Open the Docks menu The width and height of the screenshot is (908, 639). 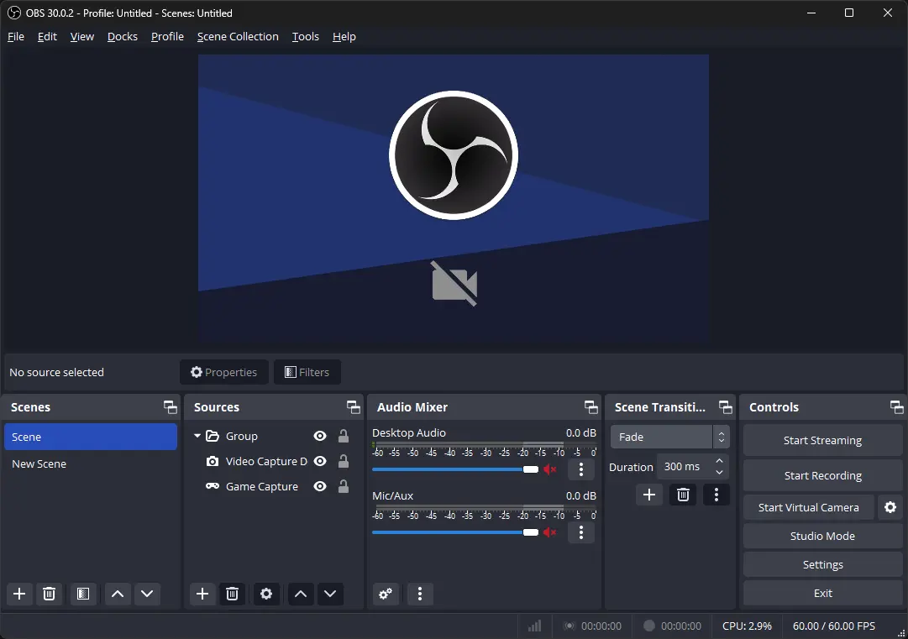pos(122,36)
